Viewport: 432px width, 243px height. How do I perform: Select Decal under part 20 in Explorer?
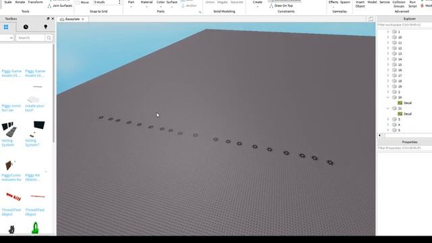coord(408,103)
